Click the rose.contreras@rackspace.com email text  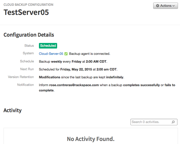coord(74,85)
